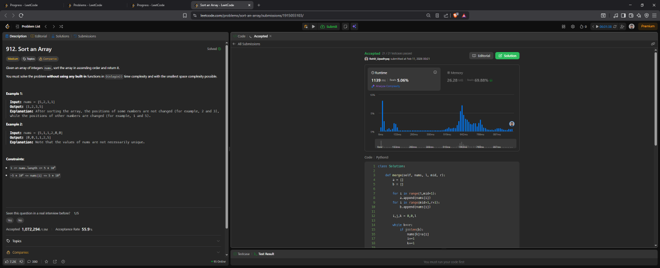660x268 pixels.
Task: Select the Accepted tab
Action: [x=259, y=36]
